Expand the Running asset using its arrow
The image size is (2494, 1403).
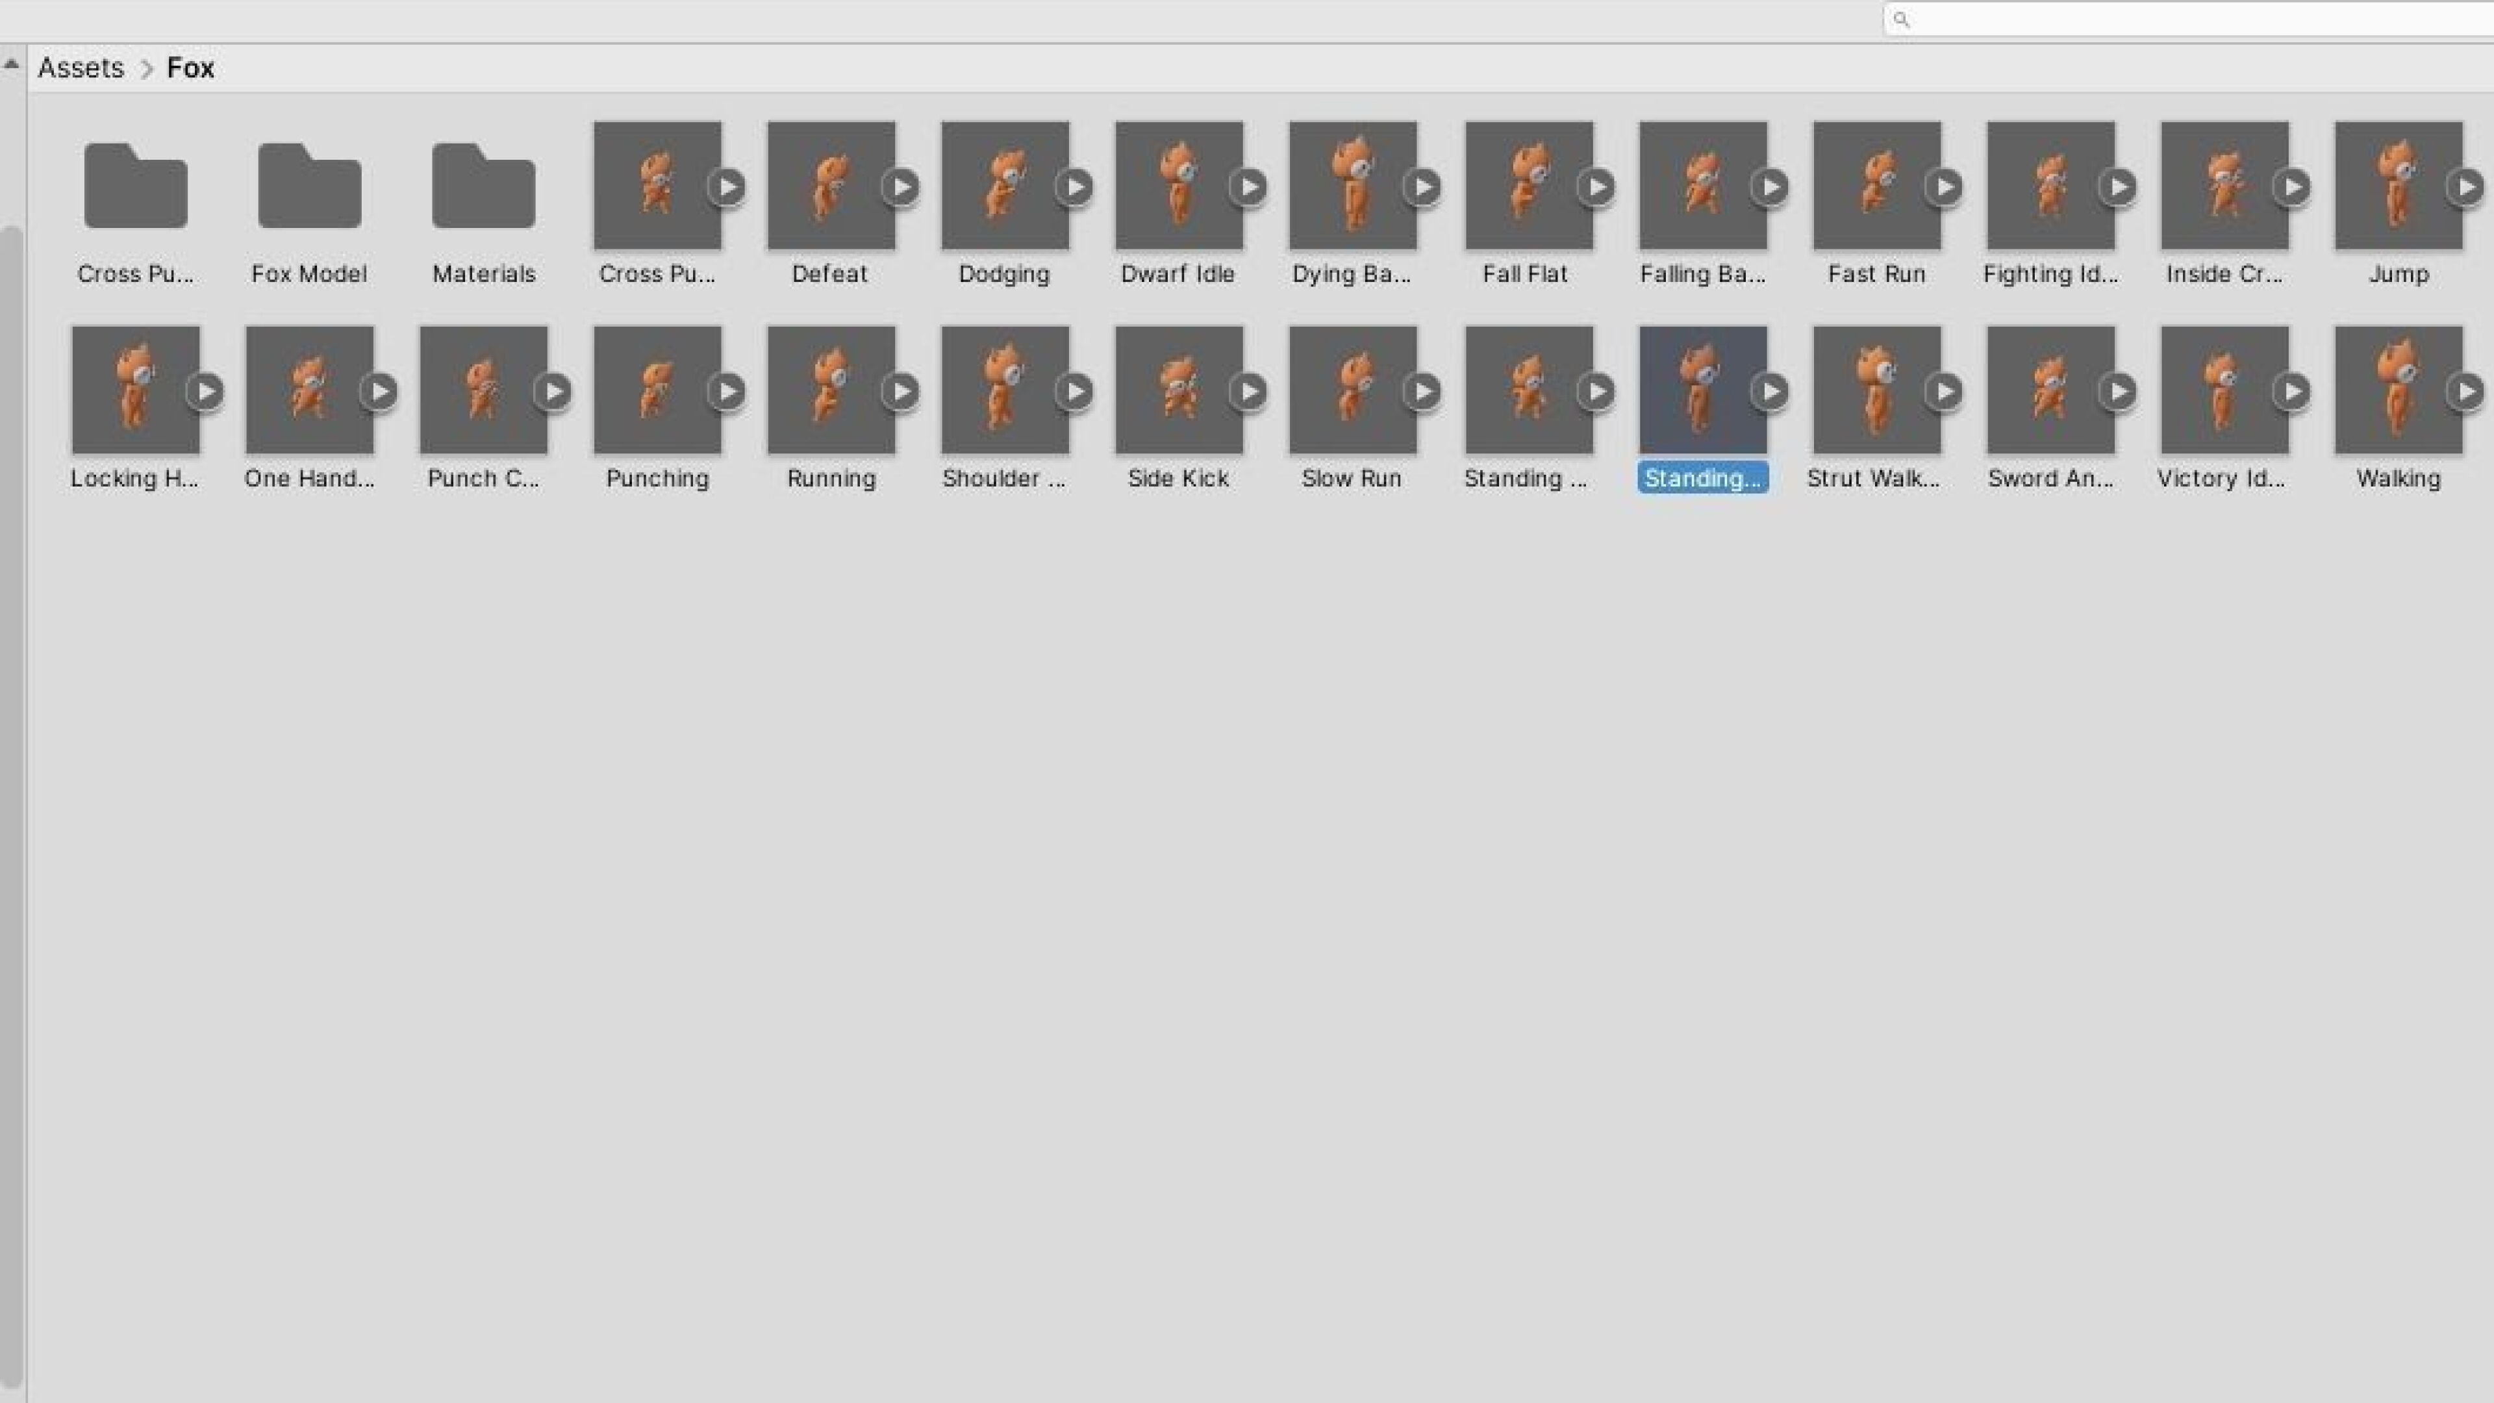click(x=901, y=391)
